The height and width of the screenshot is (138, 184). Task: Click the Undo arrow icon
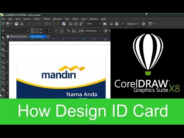click(46, 24)
